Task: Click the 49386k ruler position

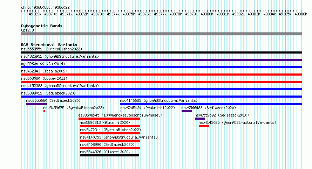Action: pyautogui.click(x=301, y=14)
